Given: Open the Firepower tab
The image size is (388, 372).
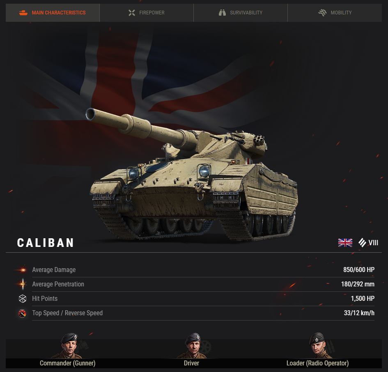Looking at the screenshot, I should (x=147, y=13).
